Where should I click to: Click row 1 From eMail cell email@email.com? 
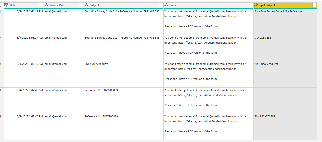coord(64,22)
